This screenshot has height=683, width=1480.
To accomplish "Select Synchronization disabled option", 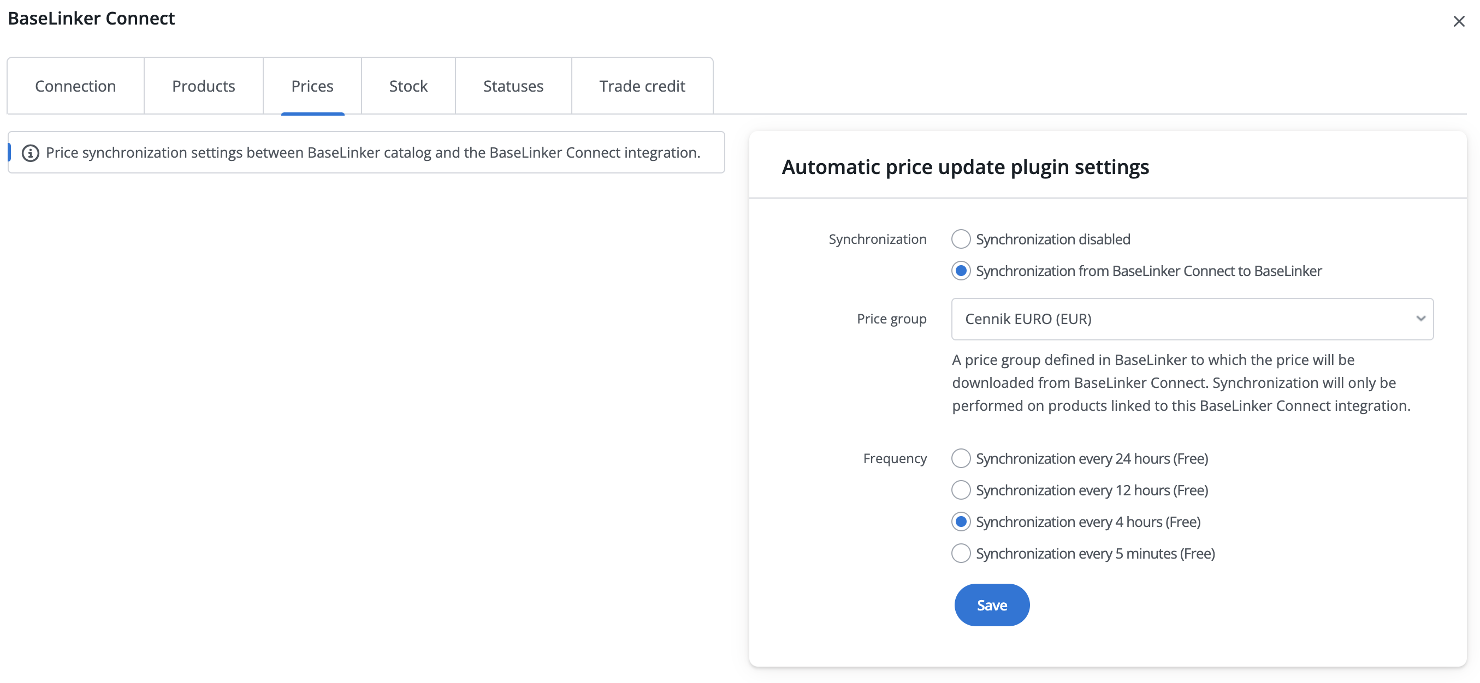I will pyautogui.click(x=961, y=239).
